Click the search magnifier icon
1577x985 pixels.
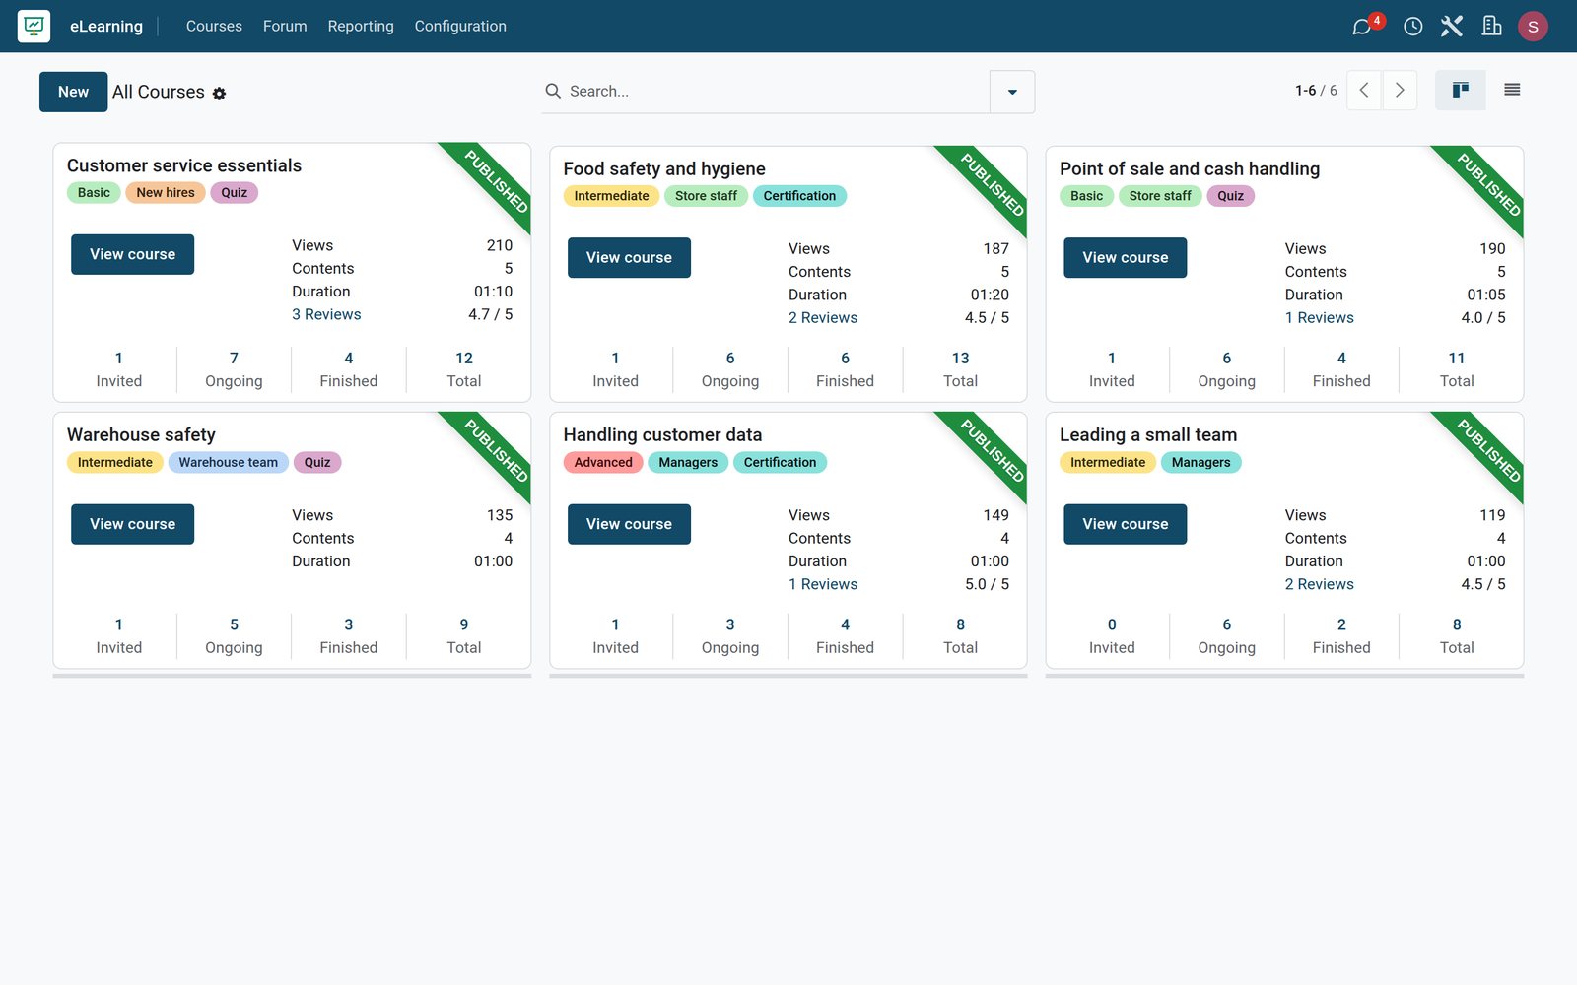click(553, 91)
